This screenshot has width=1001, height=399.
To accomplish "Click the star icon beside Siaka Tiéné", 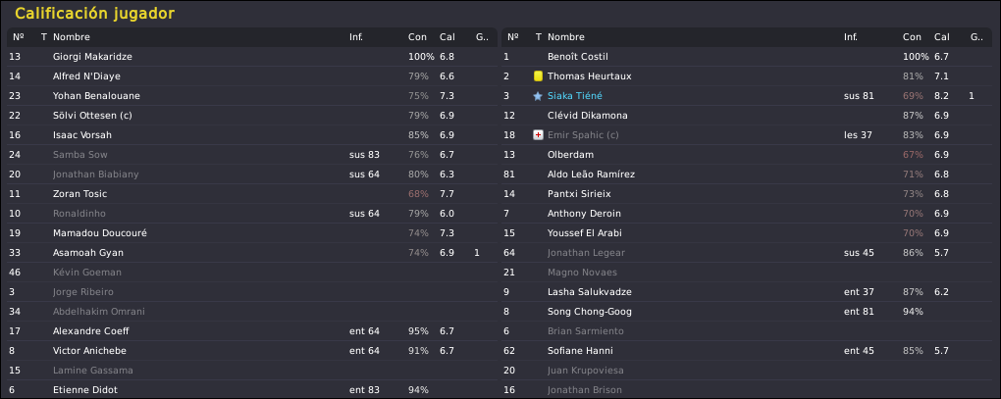I will [538, 96].
